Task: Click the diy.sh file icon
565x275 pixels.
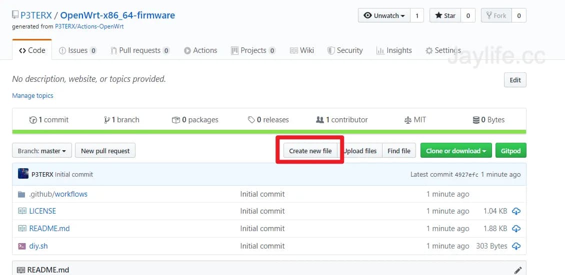Action: click(x=21, y=246)
